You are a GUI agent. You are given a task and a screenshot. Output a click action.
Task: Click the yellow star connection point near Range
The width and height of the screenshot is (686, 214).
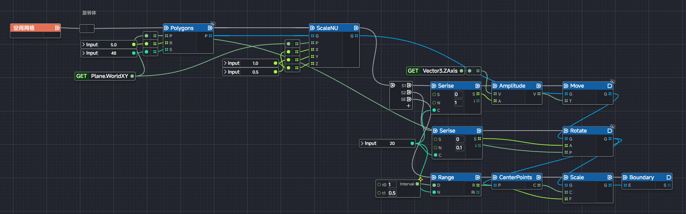pyautogui.click(x=421, y=179)
